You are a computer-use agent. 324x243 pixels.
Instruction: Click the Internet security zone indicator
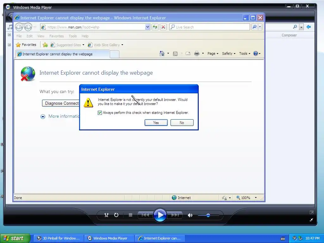(x=181, y=198)
